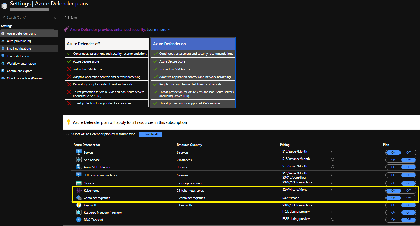This screenshot has height=226, width=420.
Task: Focus the Search (Ctrl+/) box
Action: 25,18
